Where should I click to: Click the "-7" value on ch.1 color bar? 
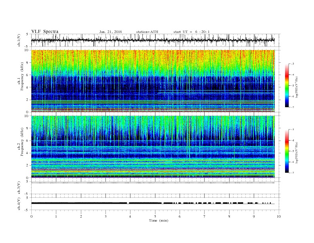[293, 107]
